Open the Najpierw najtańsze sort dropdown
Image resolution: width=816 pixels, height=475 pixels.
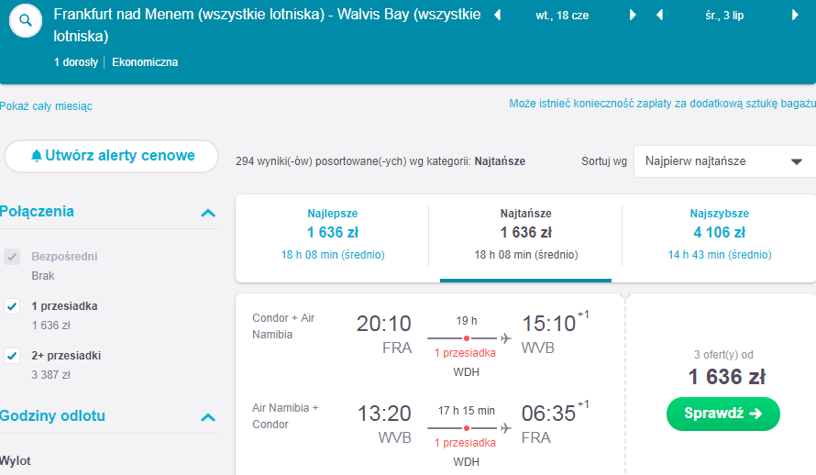(x=724, y=161)
